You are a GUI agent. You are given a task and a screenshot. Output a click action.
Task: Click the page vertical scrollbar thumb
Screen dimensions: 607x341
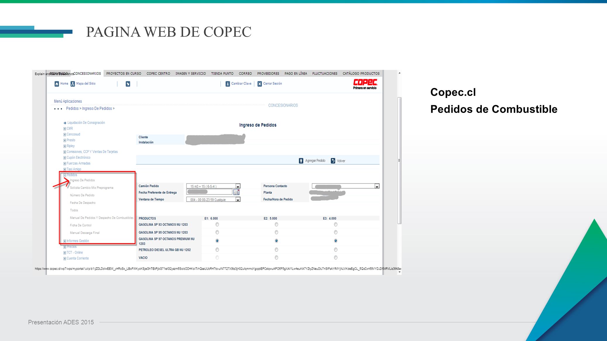pyautogui.click(x=399, y=161)
